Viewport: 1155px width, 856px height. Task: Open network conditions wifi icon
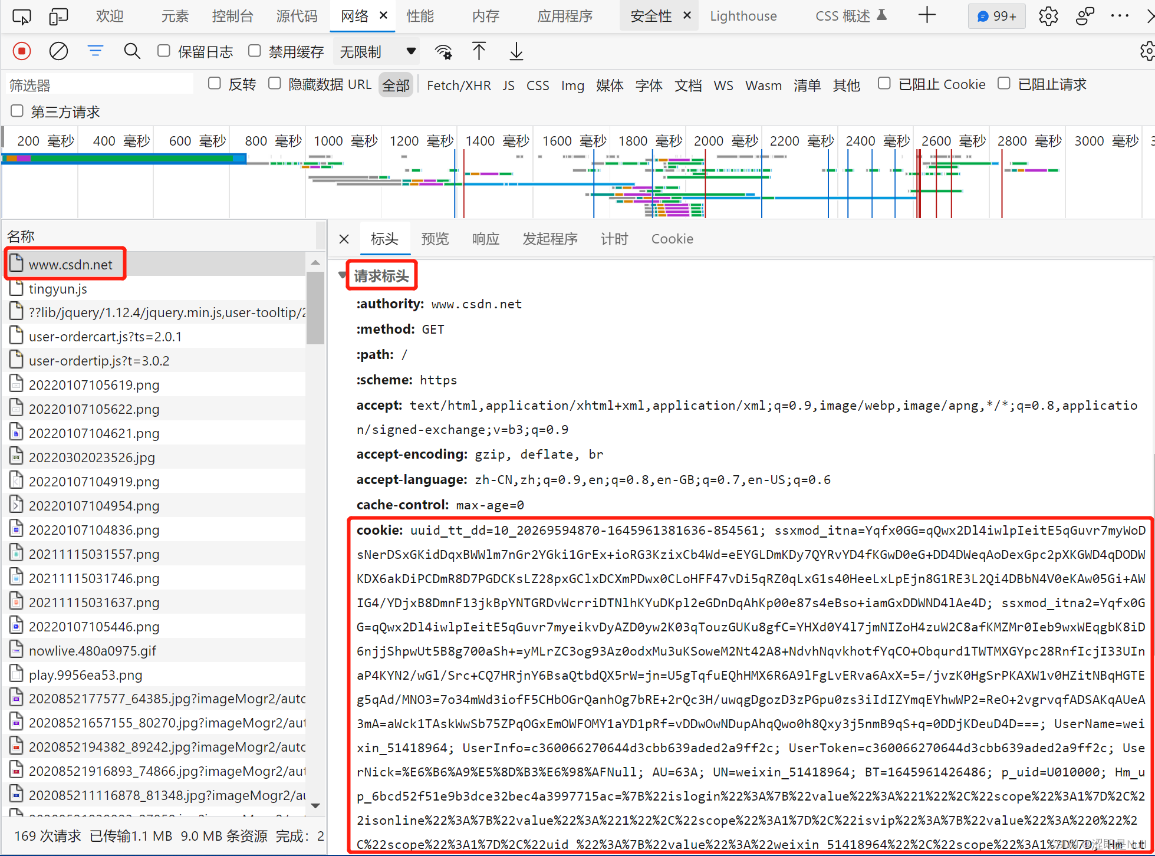coord(443,52)
